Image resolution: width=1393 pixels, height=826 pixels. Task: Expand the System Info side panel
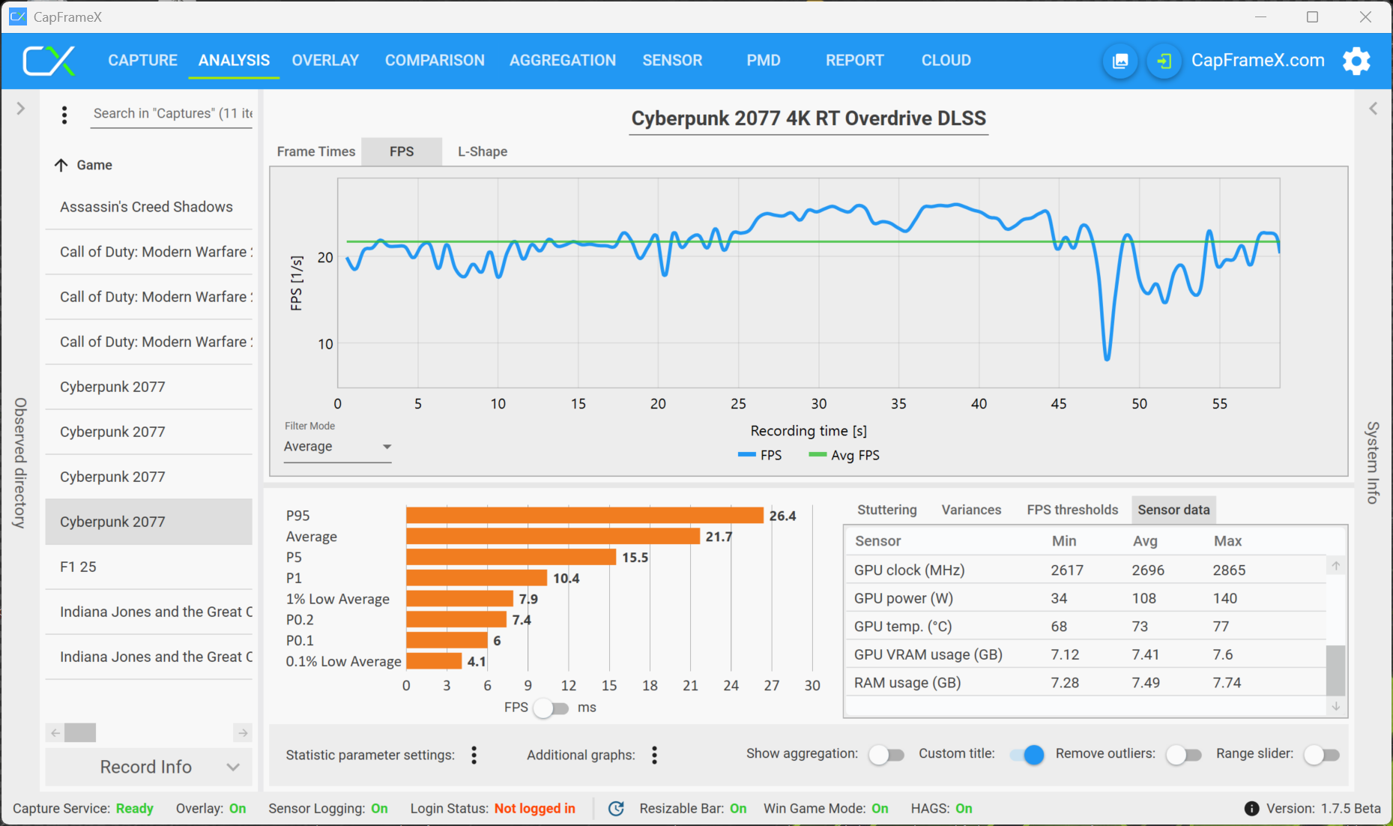click(x=1373, y=109)
